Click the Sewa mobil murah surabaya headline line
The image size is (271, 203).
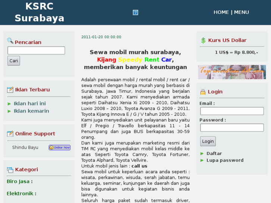[135, 52]
